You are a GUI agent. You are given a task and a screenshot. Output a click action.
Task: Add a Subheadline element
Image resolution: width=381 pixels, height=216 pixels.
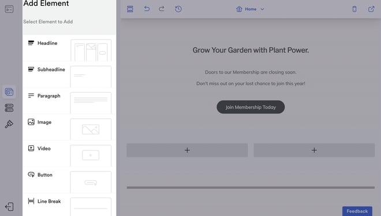(69, 75)
